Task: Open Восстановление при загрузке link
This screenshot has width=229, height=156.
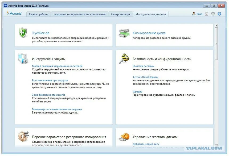Action: click(x=50, y=80)
